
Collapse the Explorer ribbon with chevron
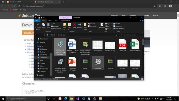[140, 21]
